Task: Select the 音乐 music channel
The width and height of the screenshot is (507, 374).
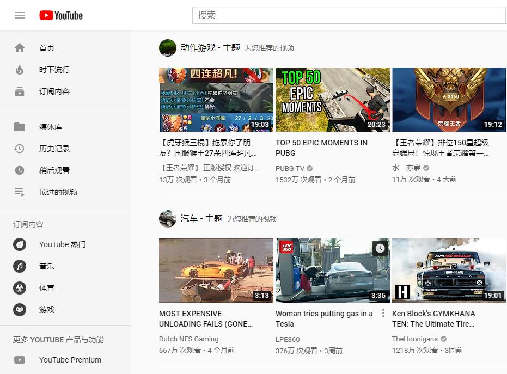Action: coord(20,266)
